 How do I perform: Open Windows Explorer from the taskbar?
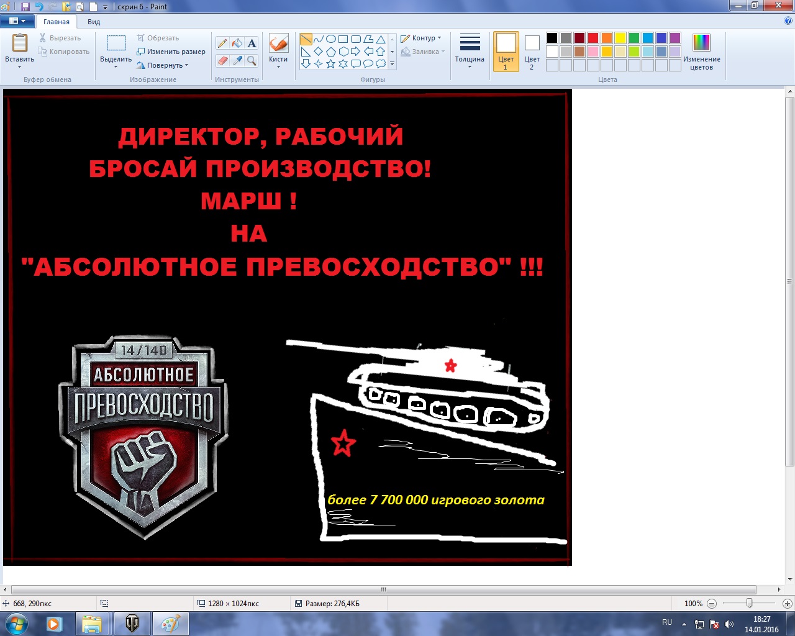click(92, 624)
